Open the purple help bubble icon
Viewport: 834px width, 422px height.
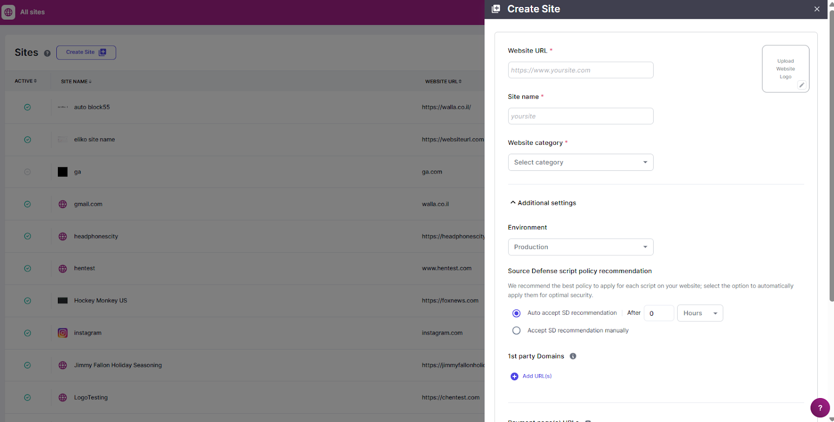(x=819, y=408)
